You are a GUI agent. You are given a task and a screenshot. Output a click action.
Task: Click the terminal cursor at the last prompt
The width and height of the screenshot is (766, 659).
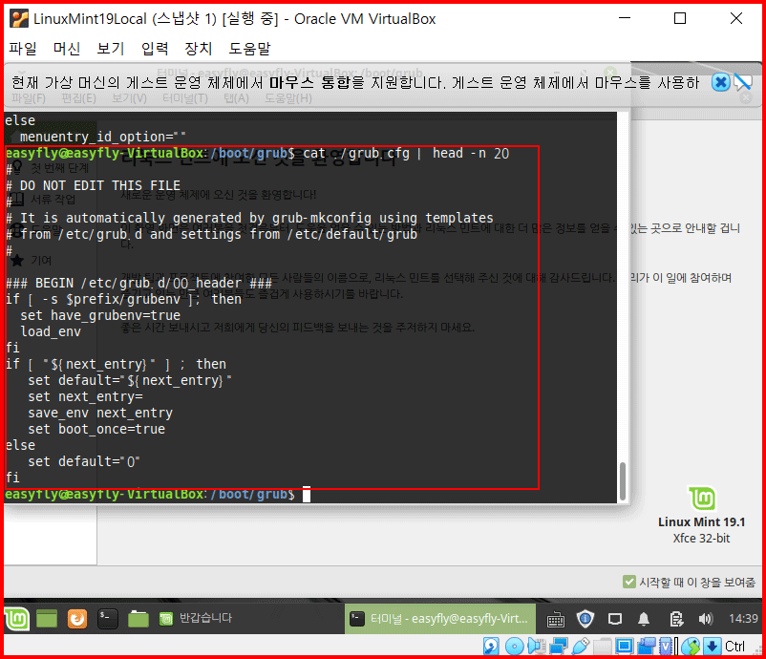pyautogui.click(x=307, y=495)
